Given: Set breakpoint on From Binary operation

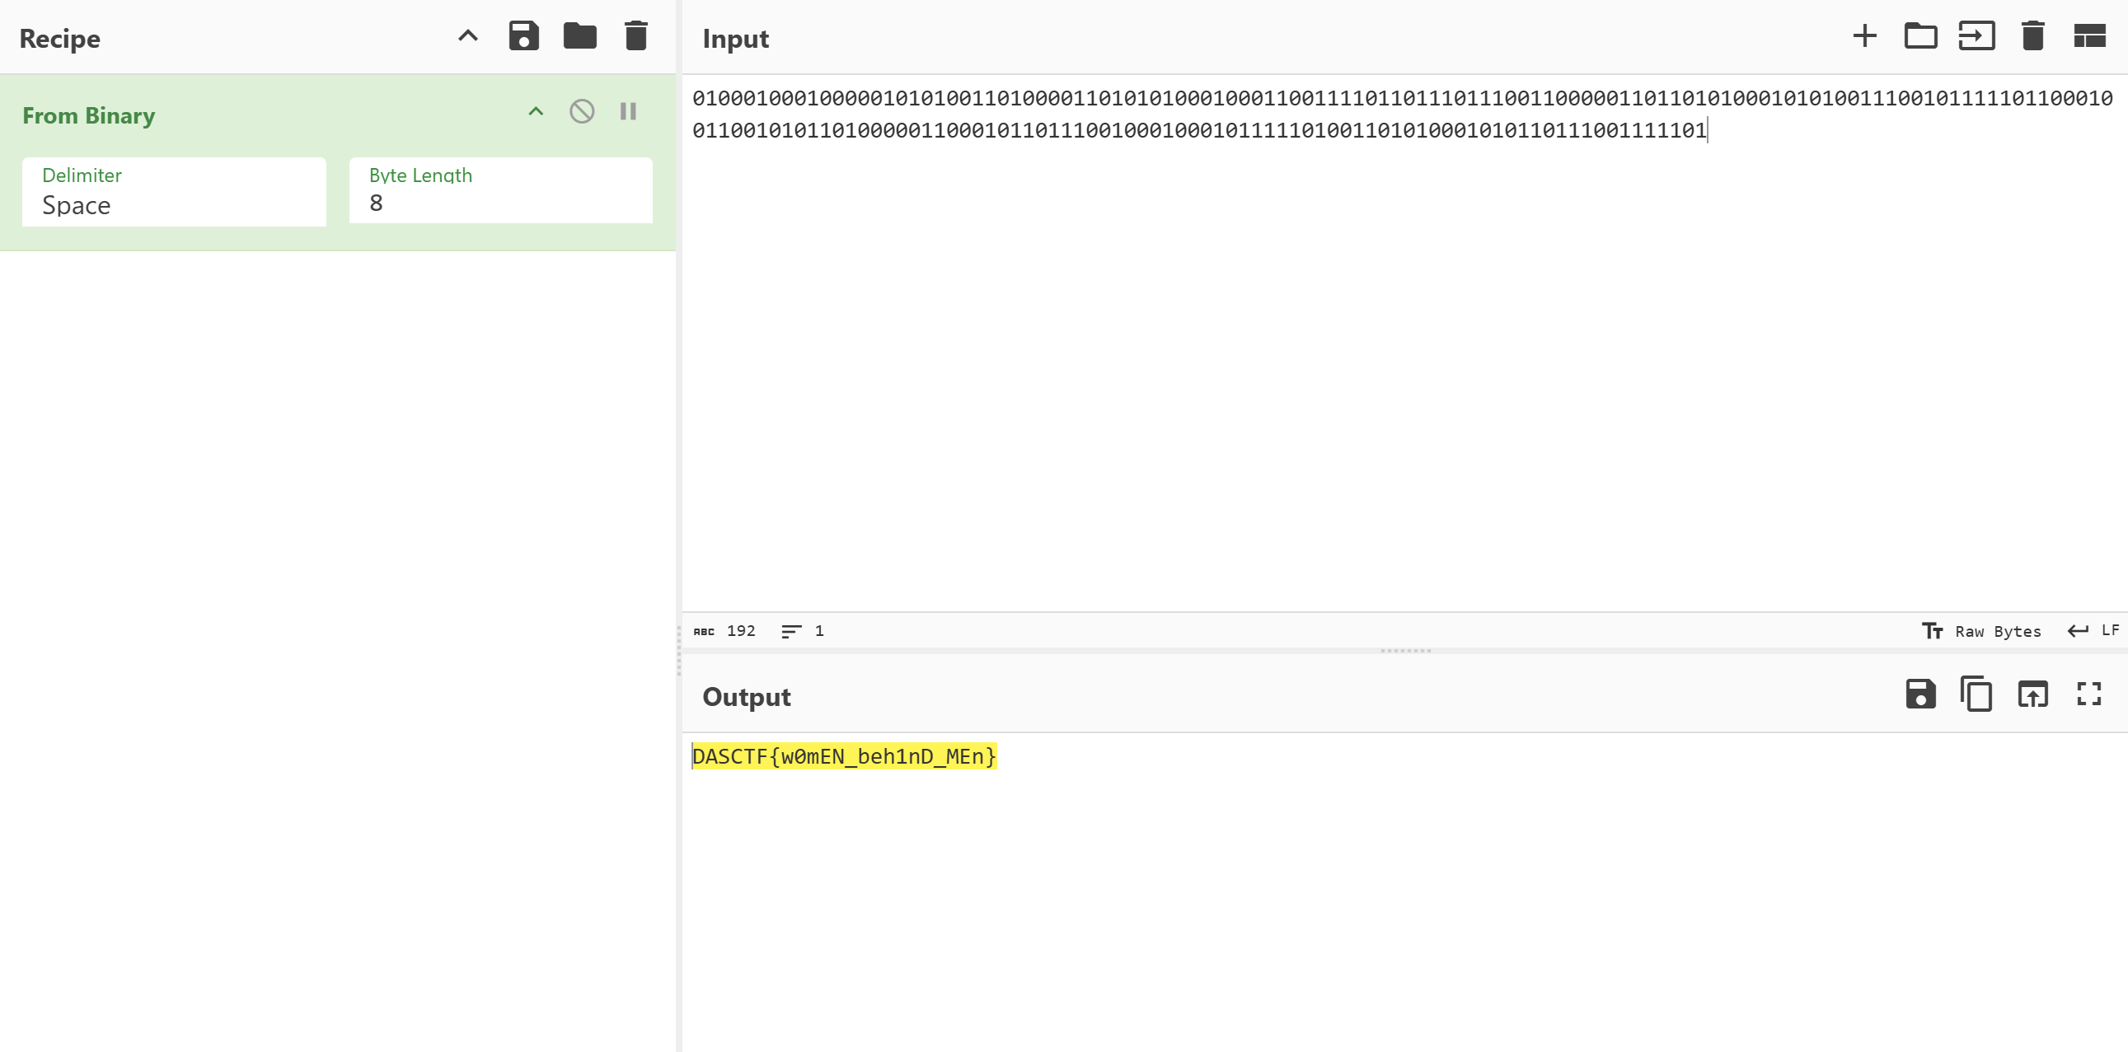Looking at the screenshot, I should [x=628, y=111].
